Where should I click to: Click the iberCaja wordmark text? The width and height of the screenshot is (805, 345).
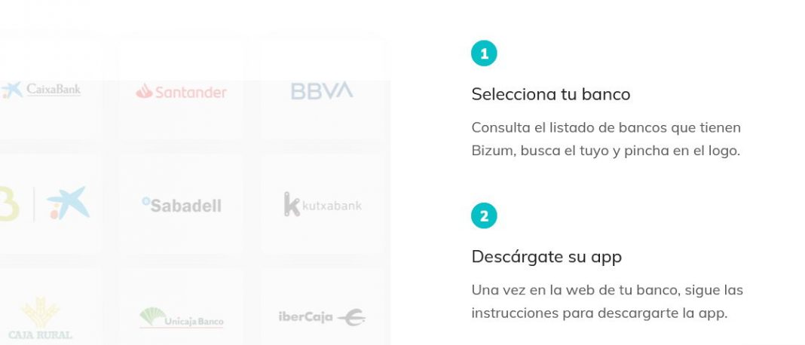coord(305,317)
